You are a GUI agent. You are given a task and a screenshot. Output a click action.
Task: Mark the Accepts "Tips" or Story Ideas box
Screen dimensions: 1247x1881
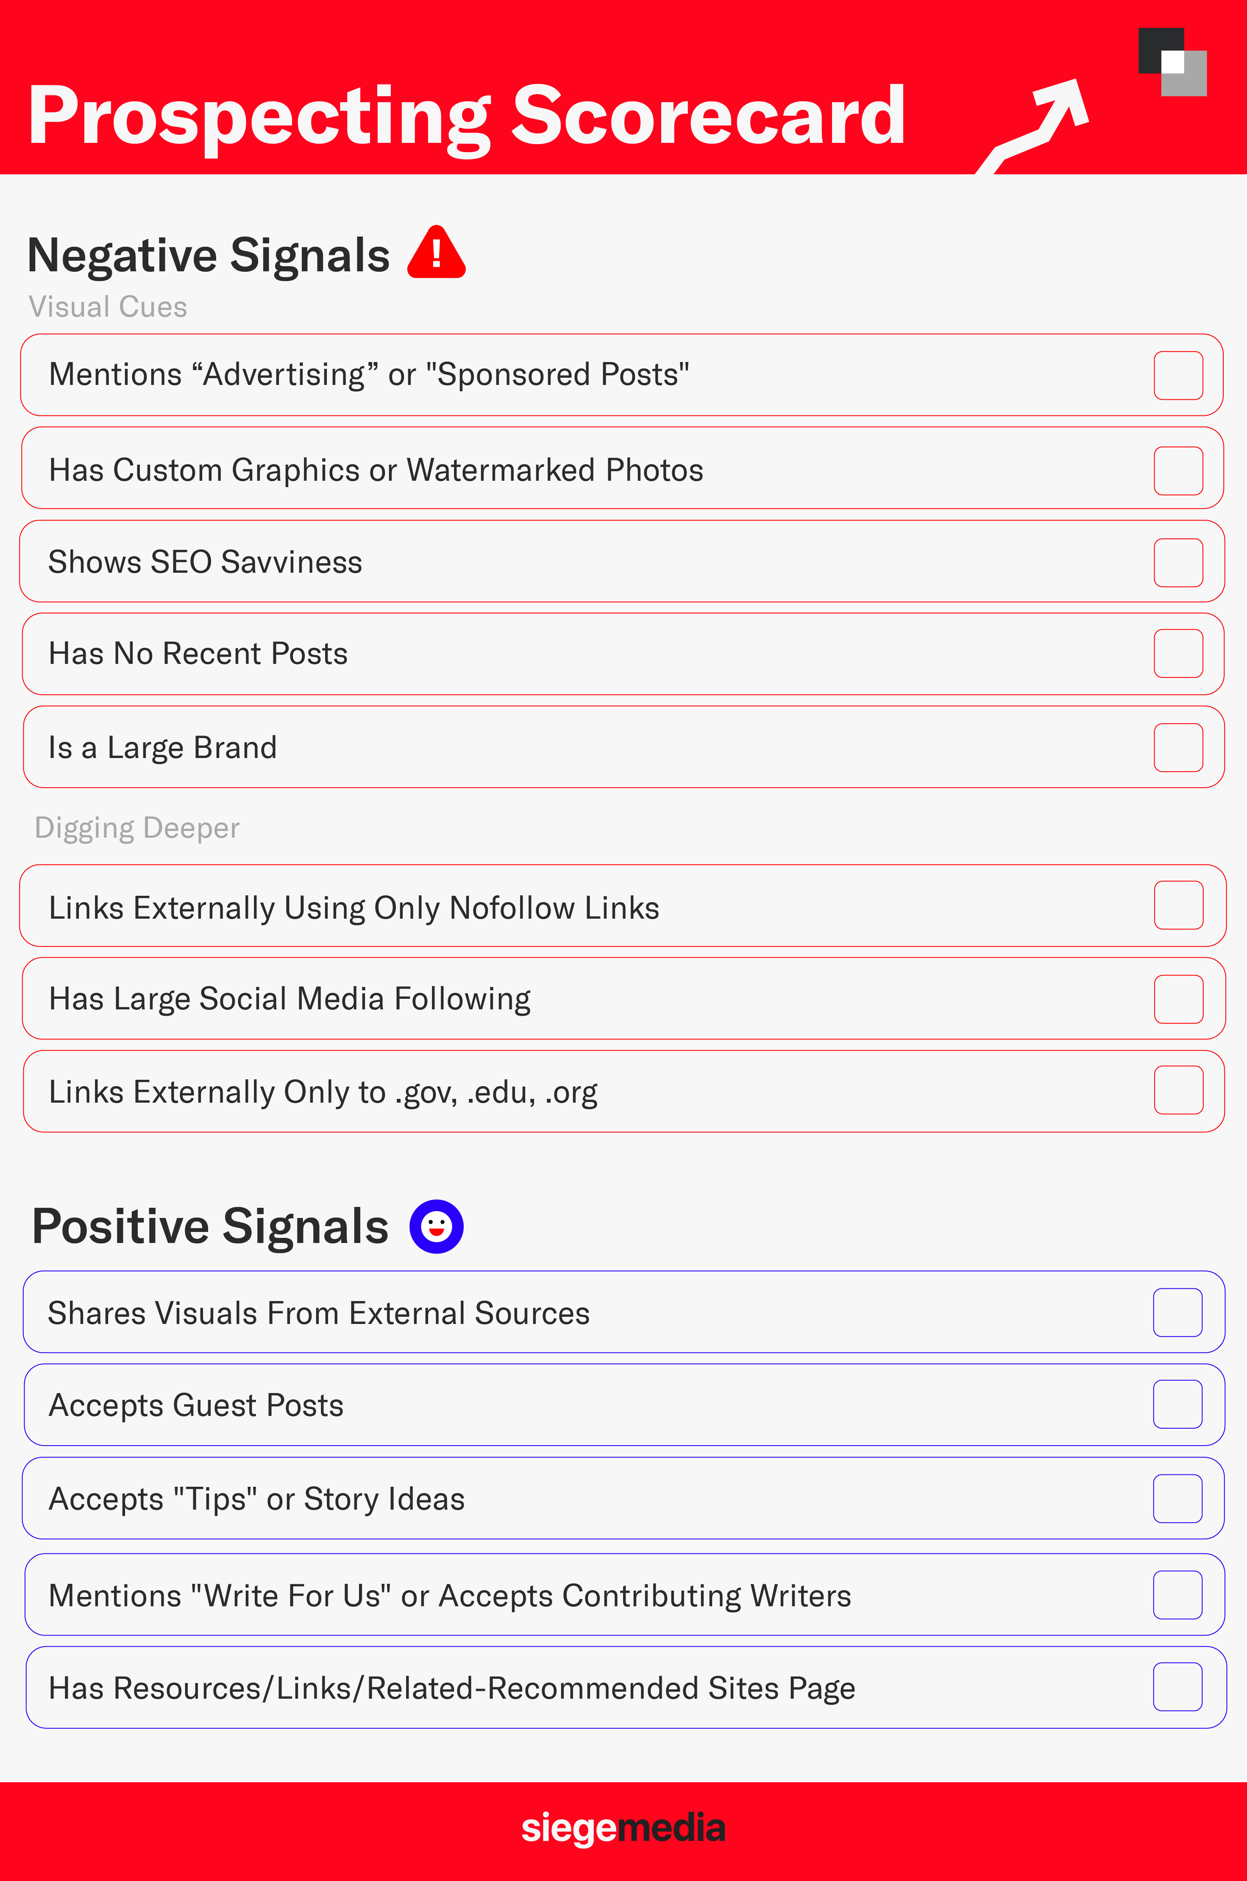coord(1177,1499)
